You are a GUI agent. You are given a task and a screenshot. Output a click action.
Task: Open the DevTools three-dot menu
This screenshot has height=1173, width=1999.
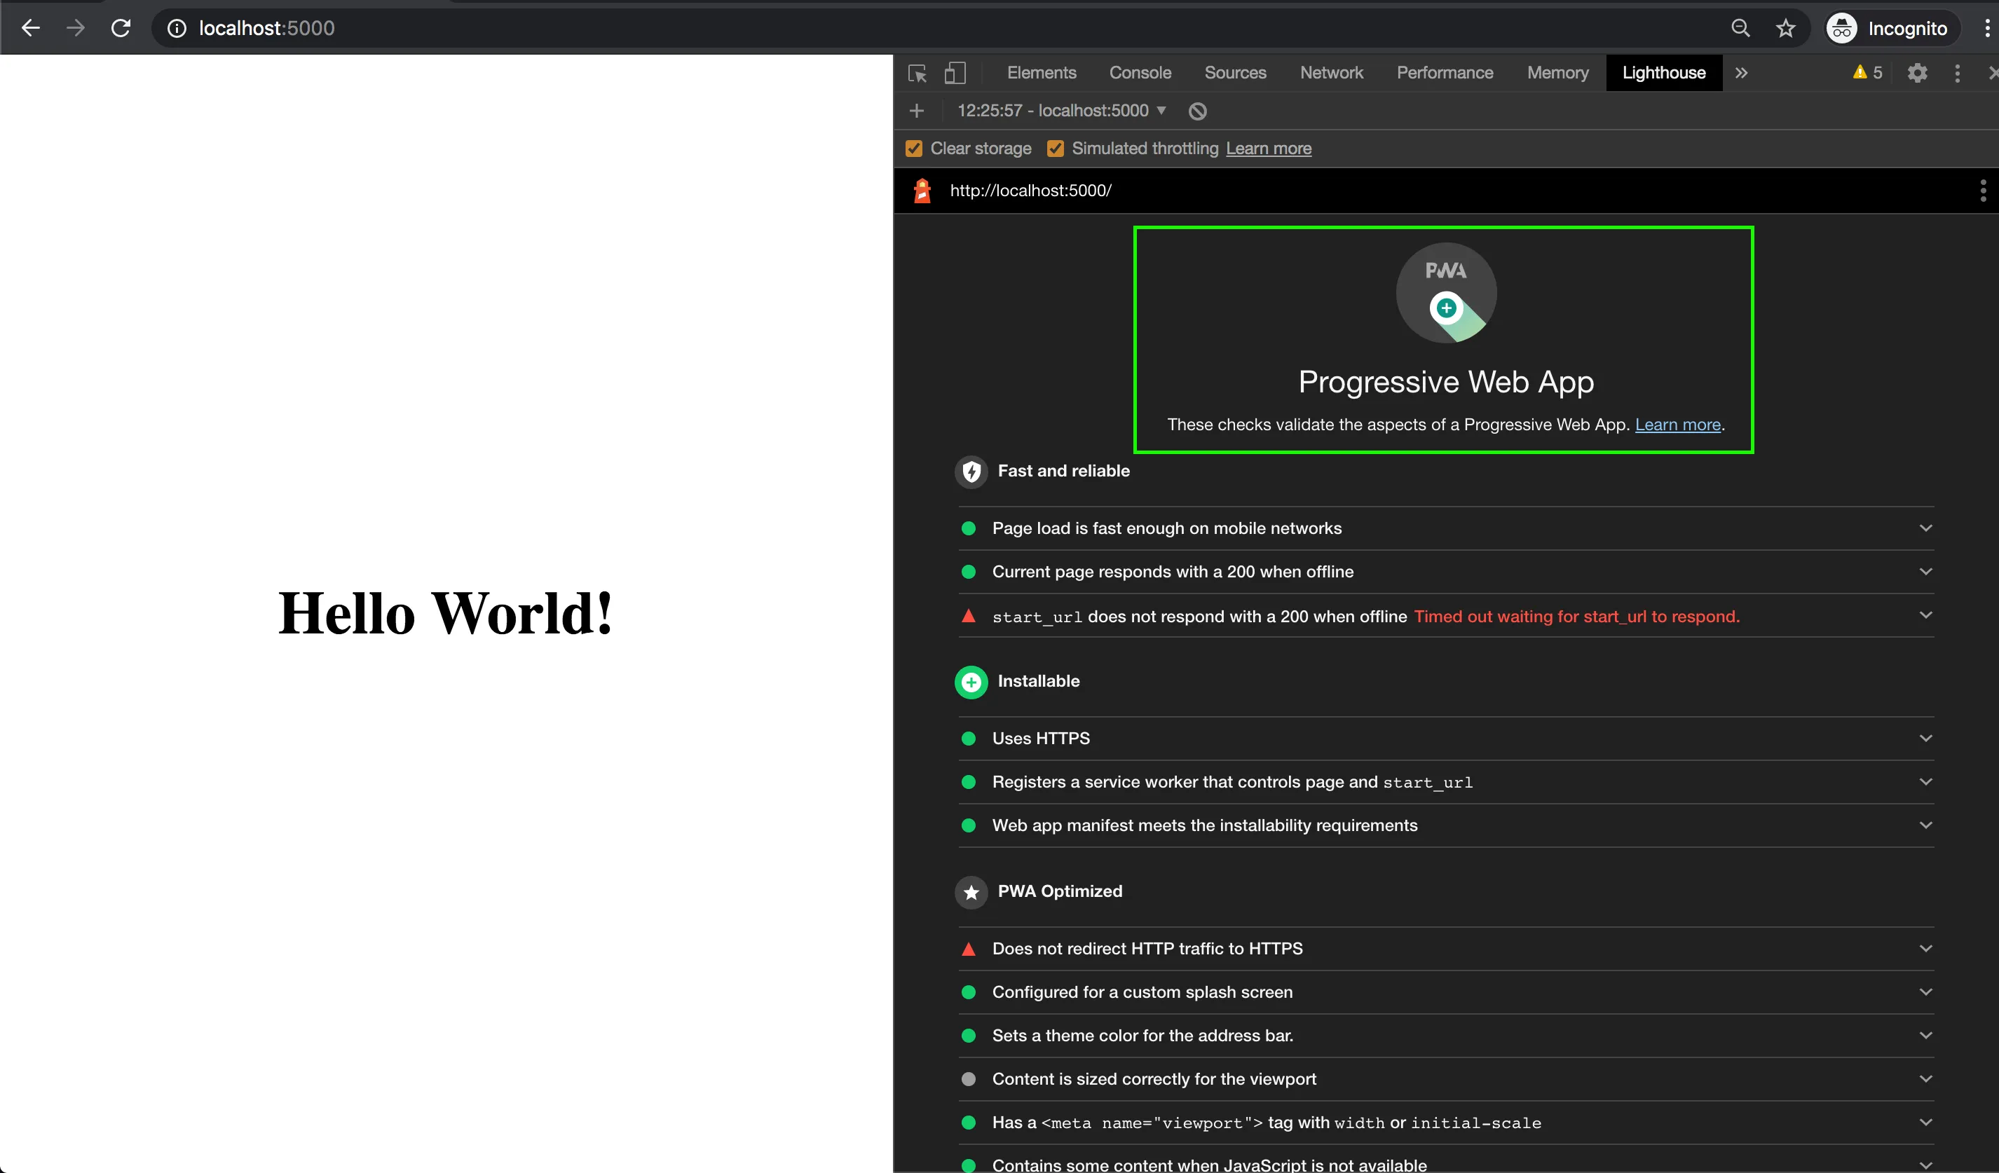1957,73
